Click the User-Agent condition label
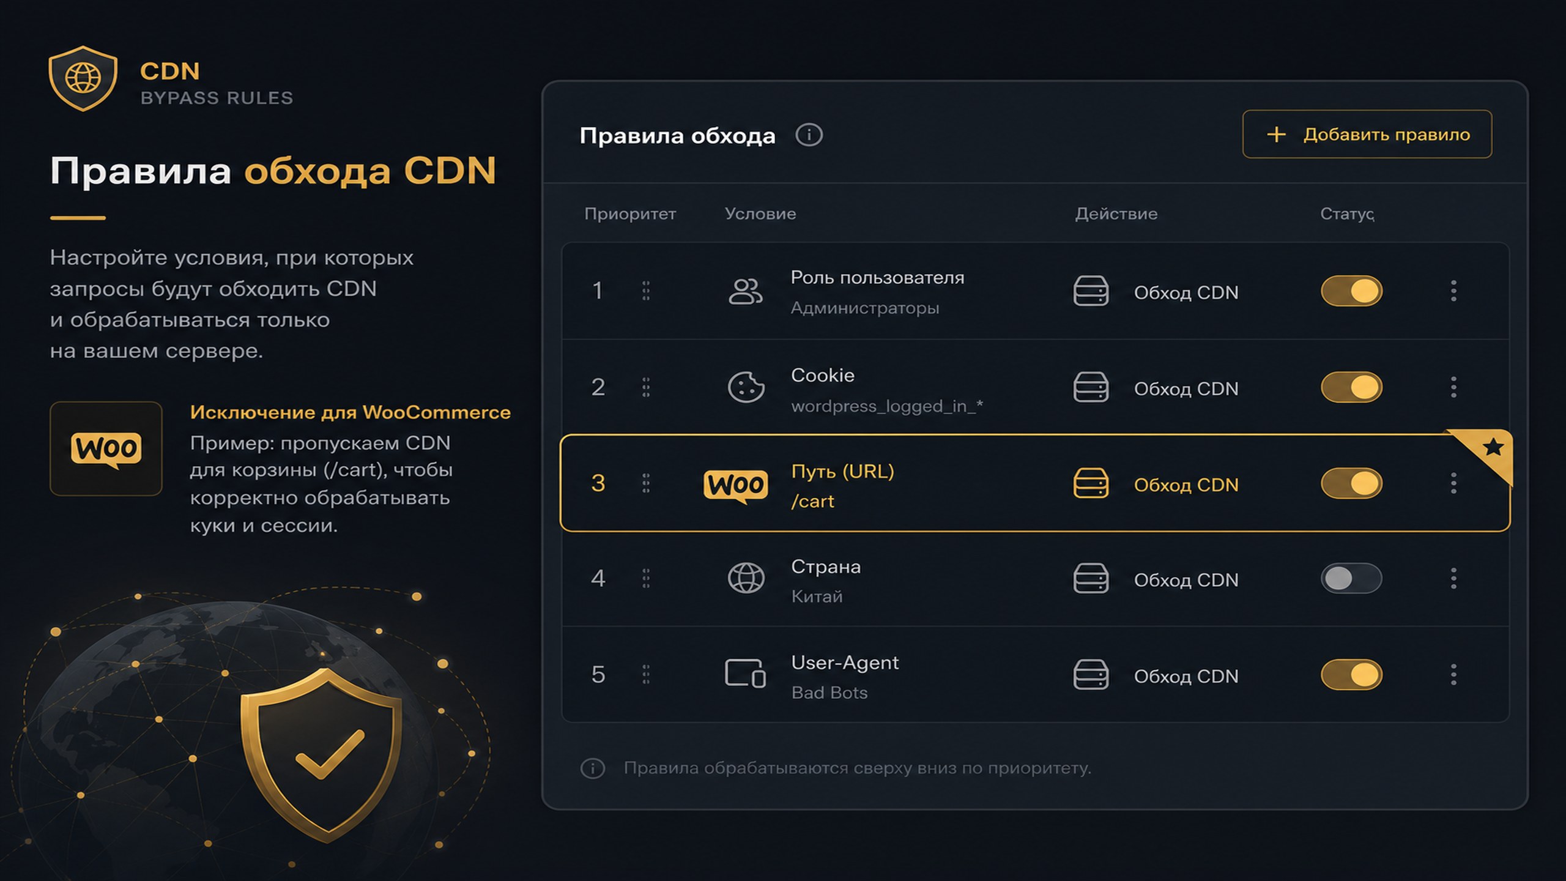This screenshot has height=881, width=1566. click(x=845, y=663)
